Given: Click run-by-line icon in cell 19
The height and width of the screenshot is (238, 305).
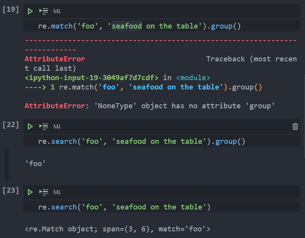Looking at the screenshot, I should (44, 11).
